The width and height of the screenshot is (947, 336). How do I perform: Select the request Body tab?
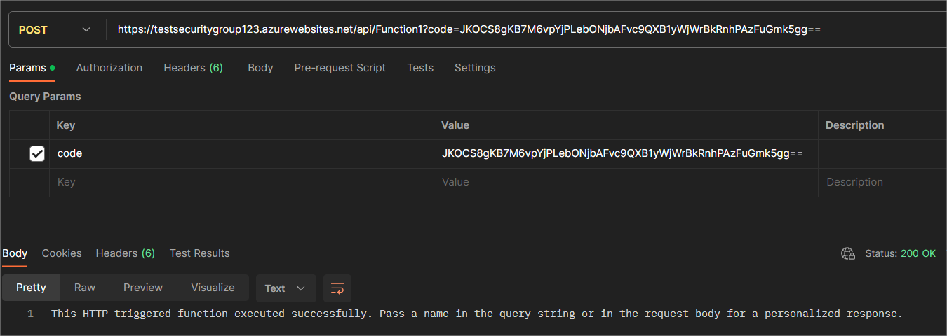tap(260, 68)
